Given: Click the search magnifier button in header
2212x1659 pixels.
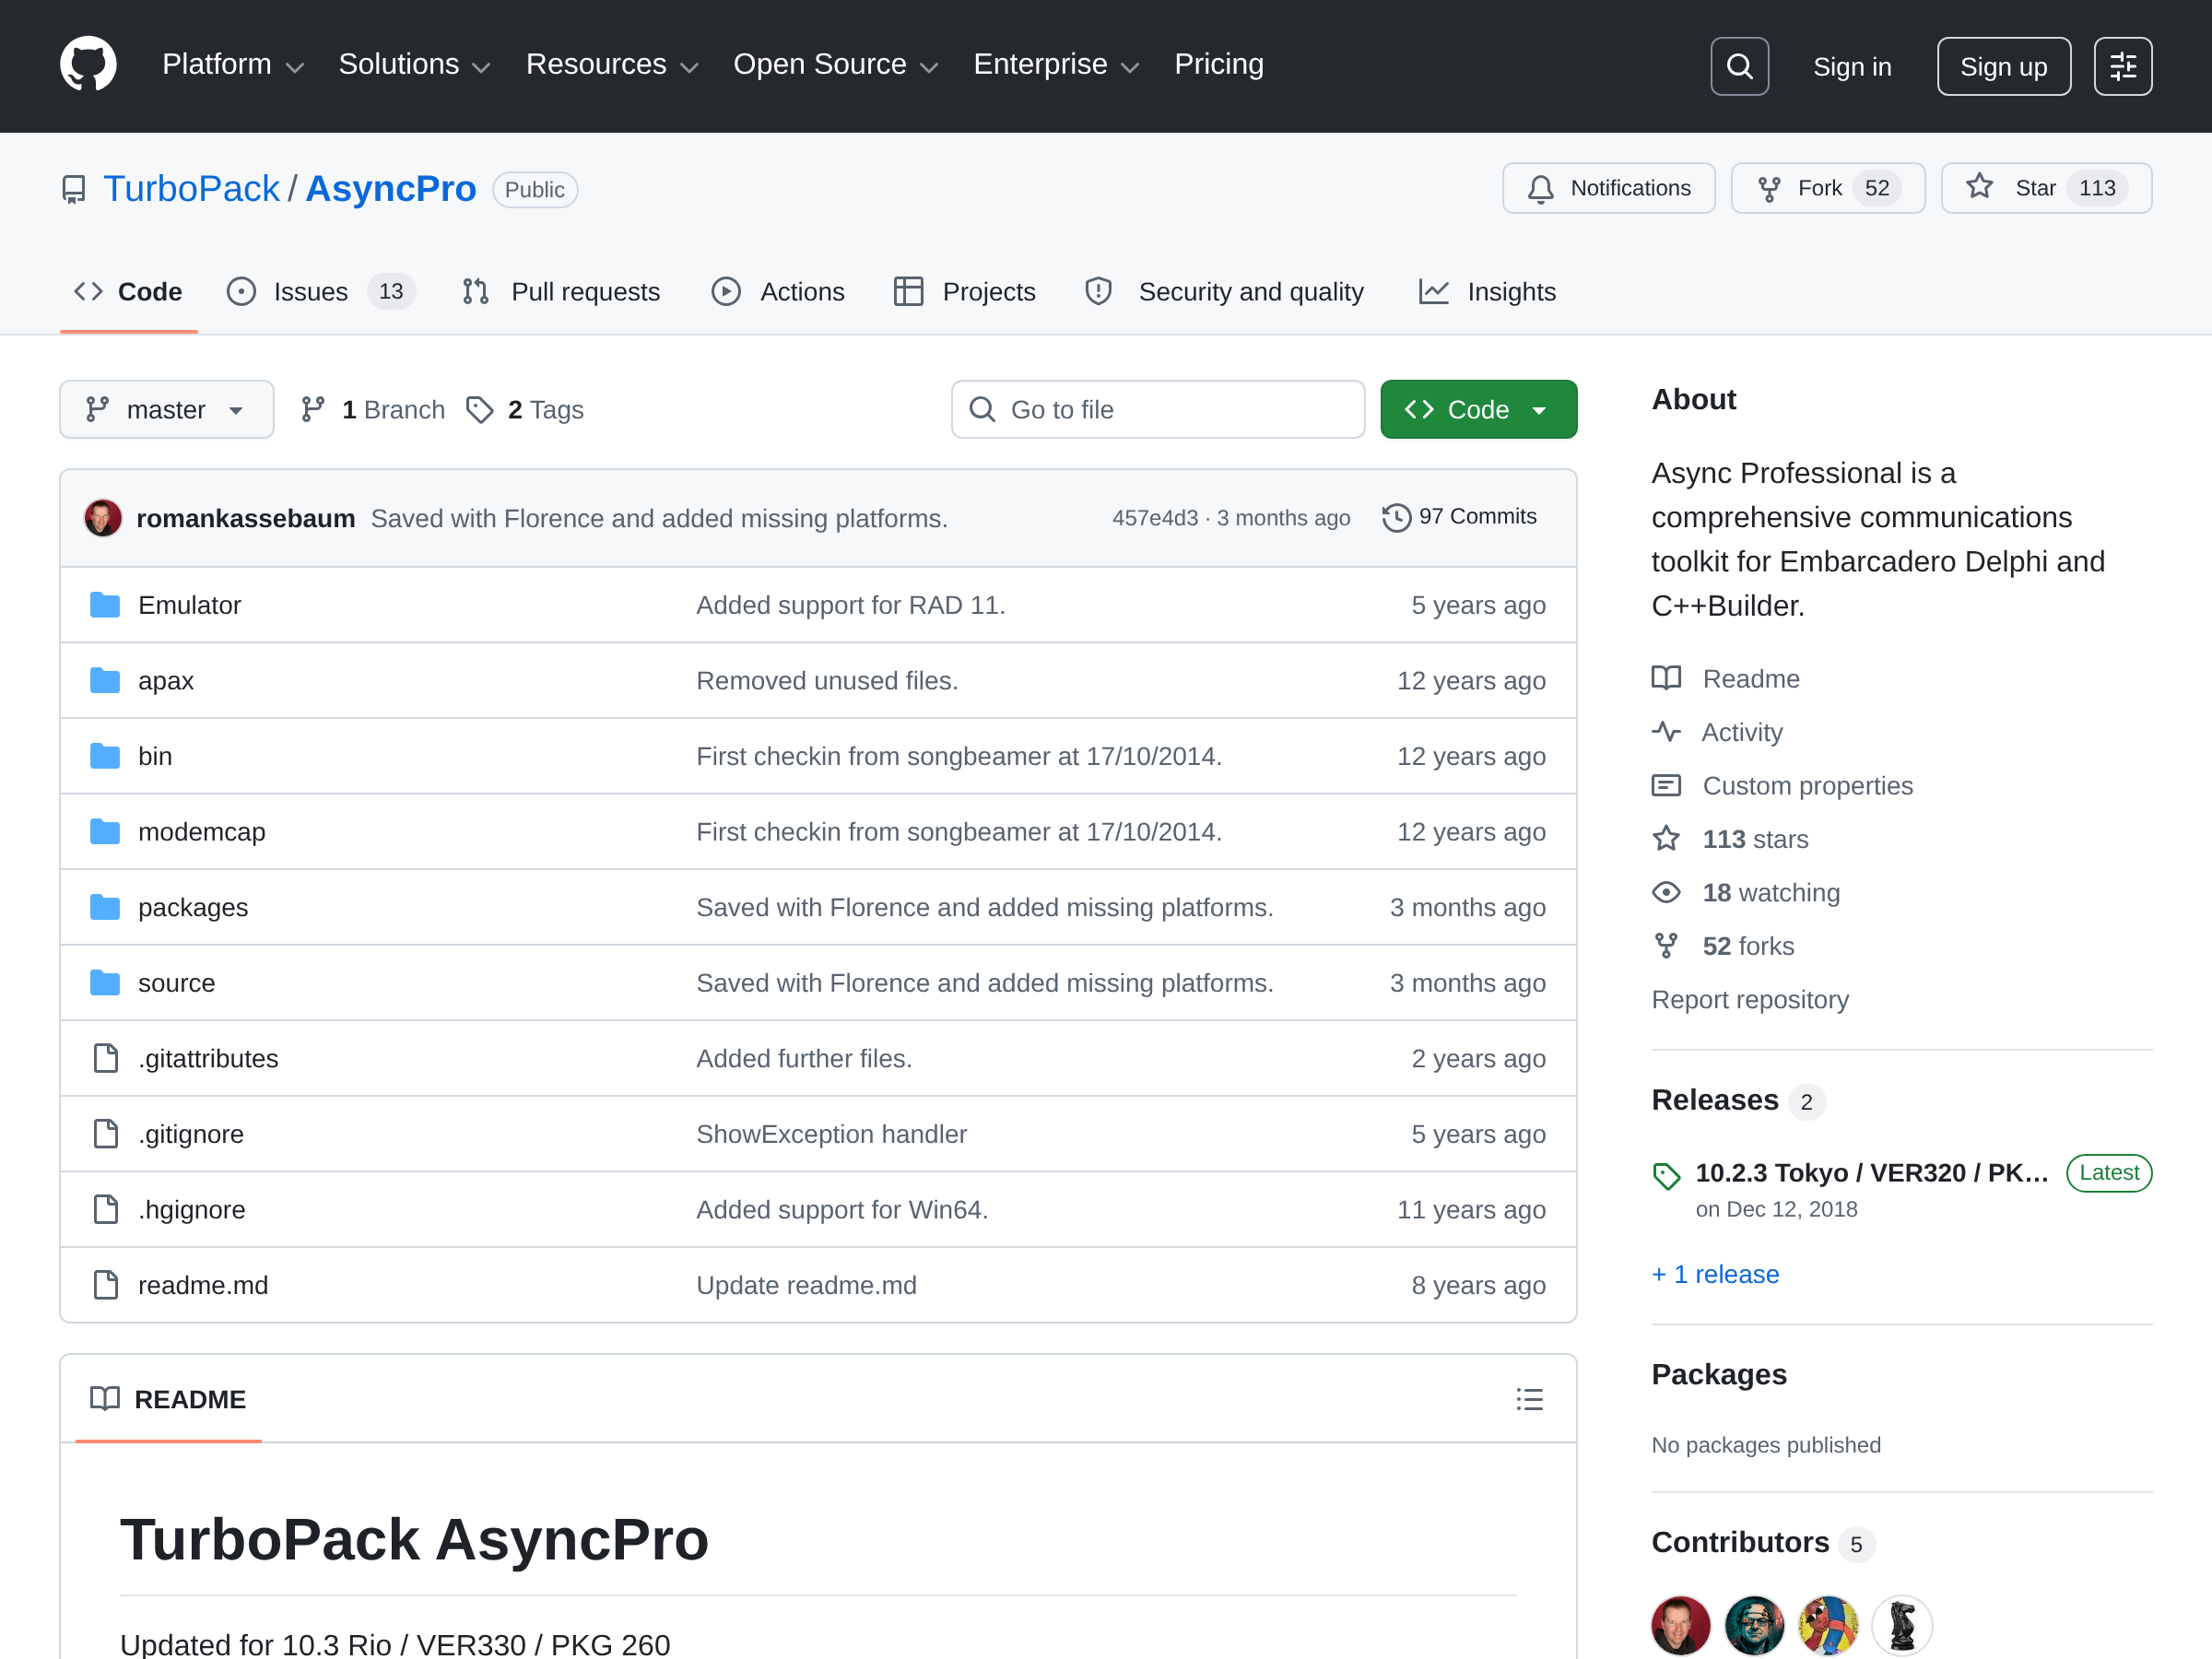Looking at the screenshot, I should [x=1739, y=66].
